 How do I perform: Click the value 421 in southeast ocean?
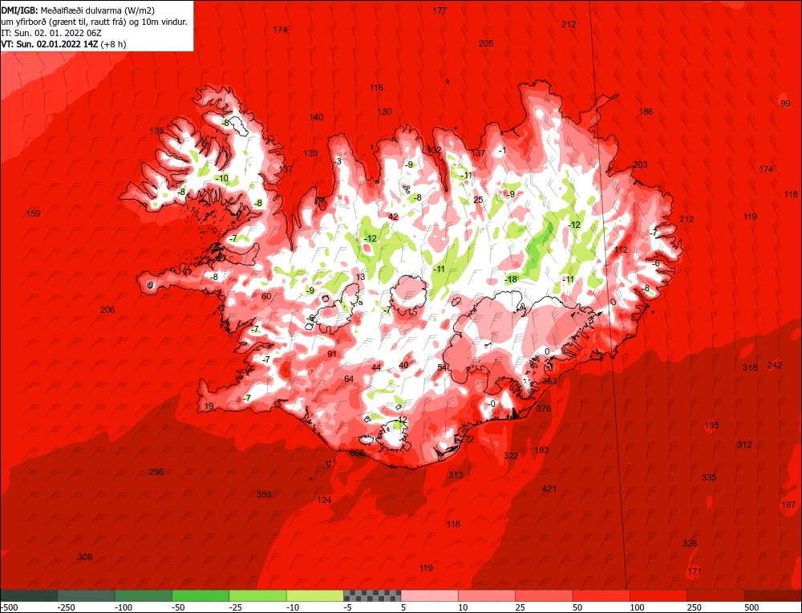549,489
